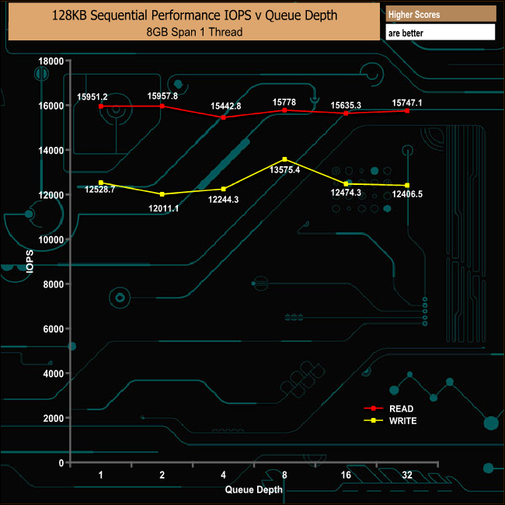This screenshot has height=505, width=505.
Task: Click the 'IOPS' y-axis title
Action: [30, 262]
